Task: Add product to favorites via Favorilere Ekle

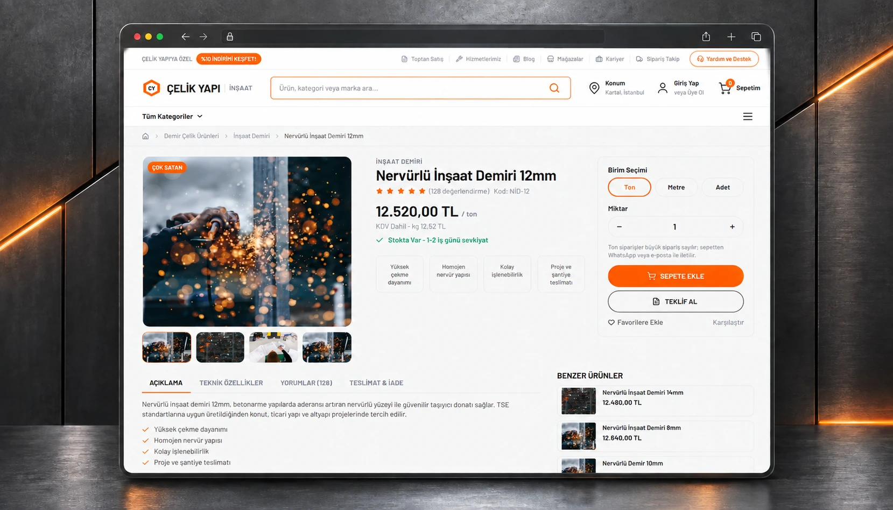Action: [636, 322]
